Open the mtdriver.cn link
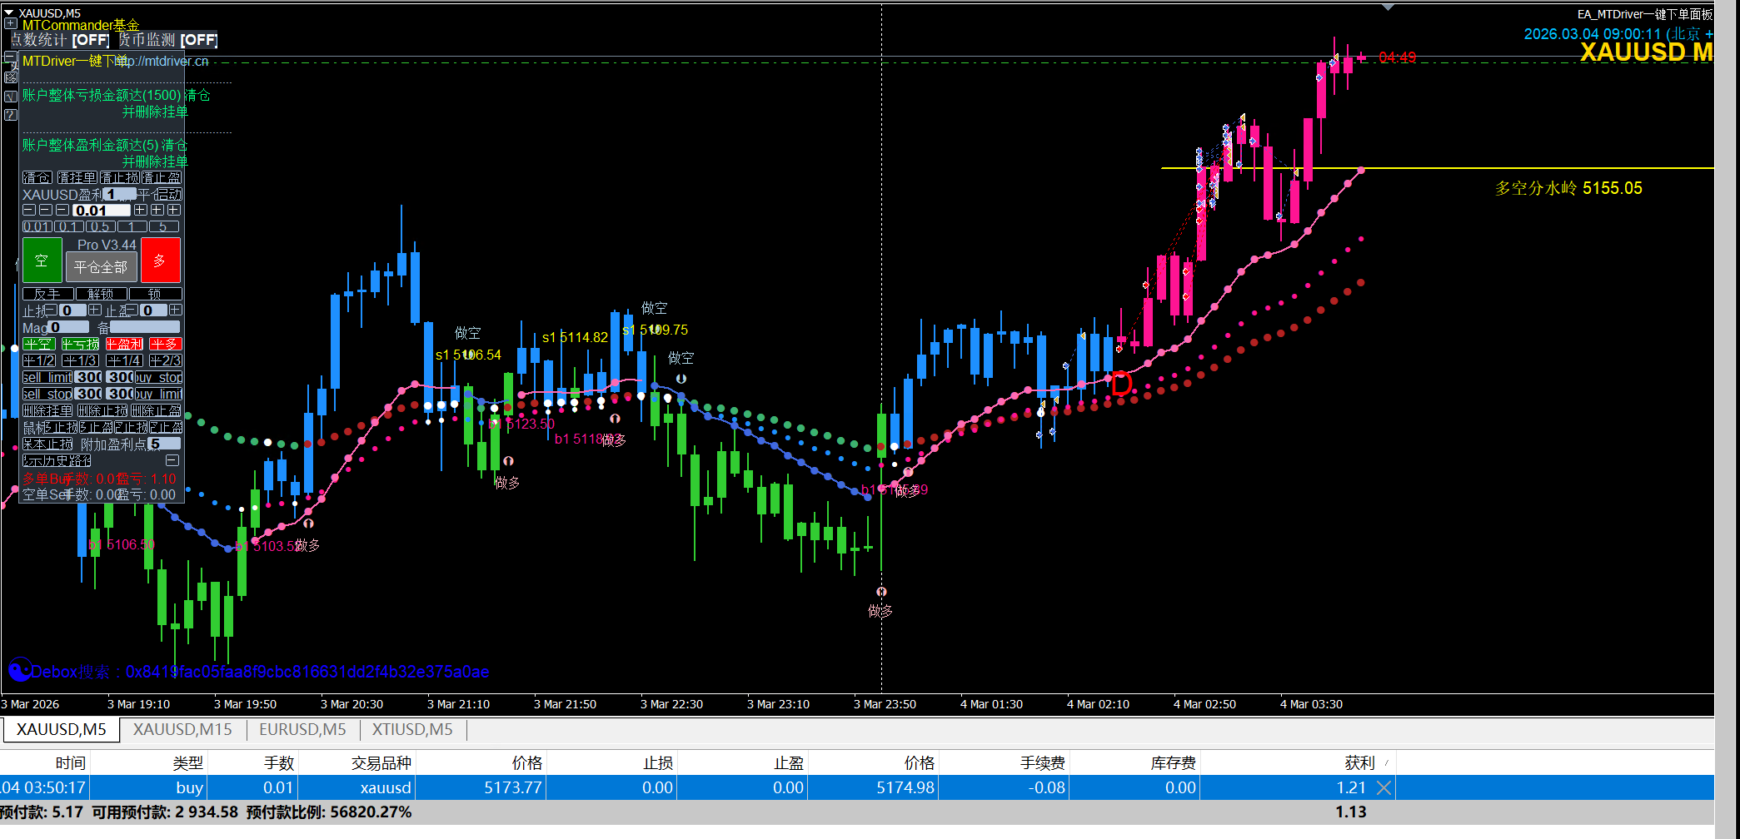 (165, 62)
